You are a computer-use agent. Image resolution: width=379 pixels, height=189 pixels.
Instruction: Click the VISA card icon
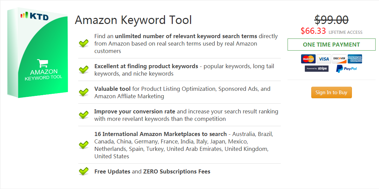324,59
